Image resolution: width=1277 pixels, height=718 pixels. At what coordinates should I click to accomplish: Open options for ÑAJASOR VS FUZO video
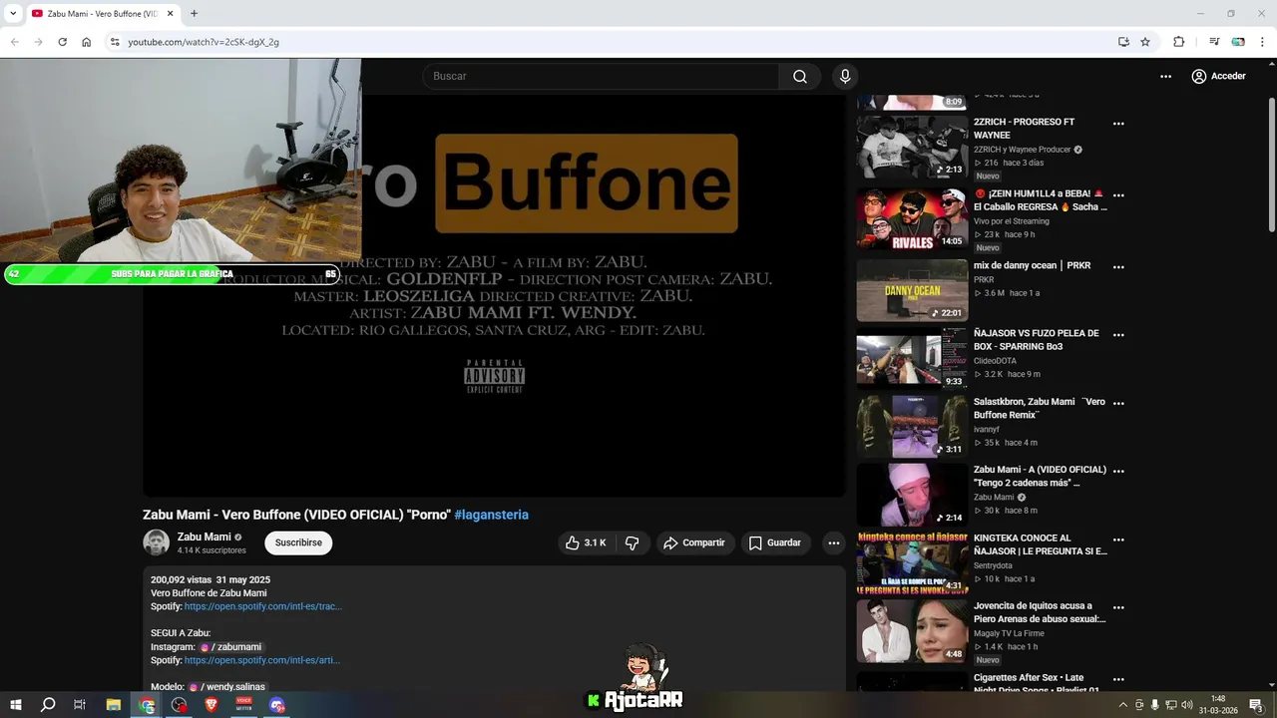point(1118,335)
